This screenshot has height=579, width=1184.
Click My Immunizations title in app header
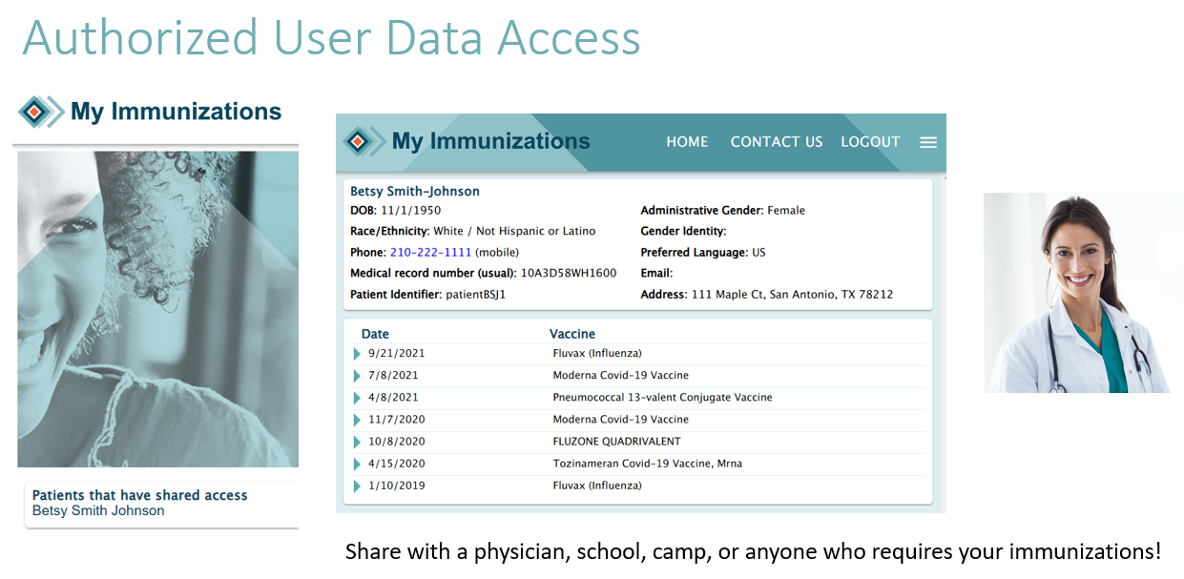click(x=490, y=141)
